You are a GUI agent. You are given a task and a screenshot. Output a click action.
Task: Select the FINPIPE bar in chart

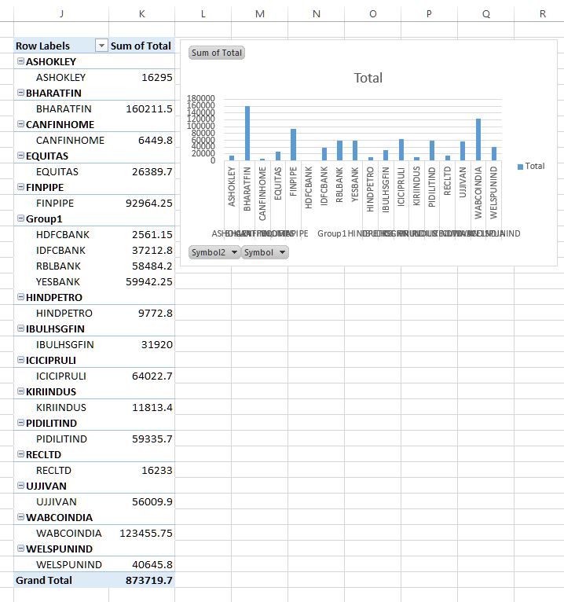[293, 145]
